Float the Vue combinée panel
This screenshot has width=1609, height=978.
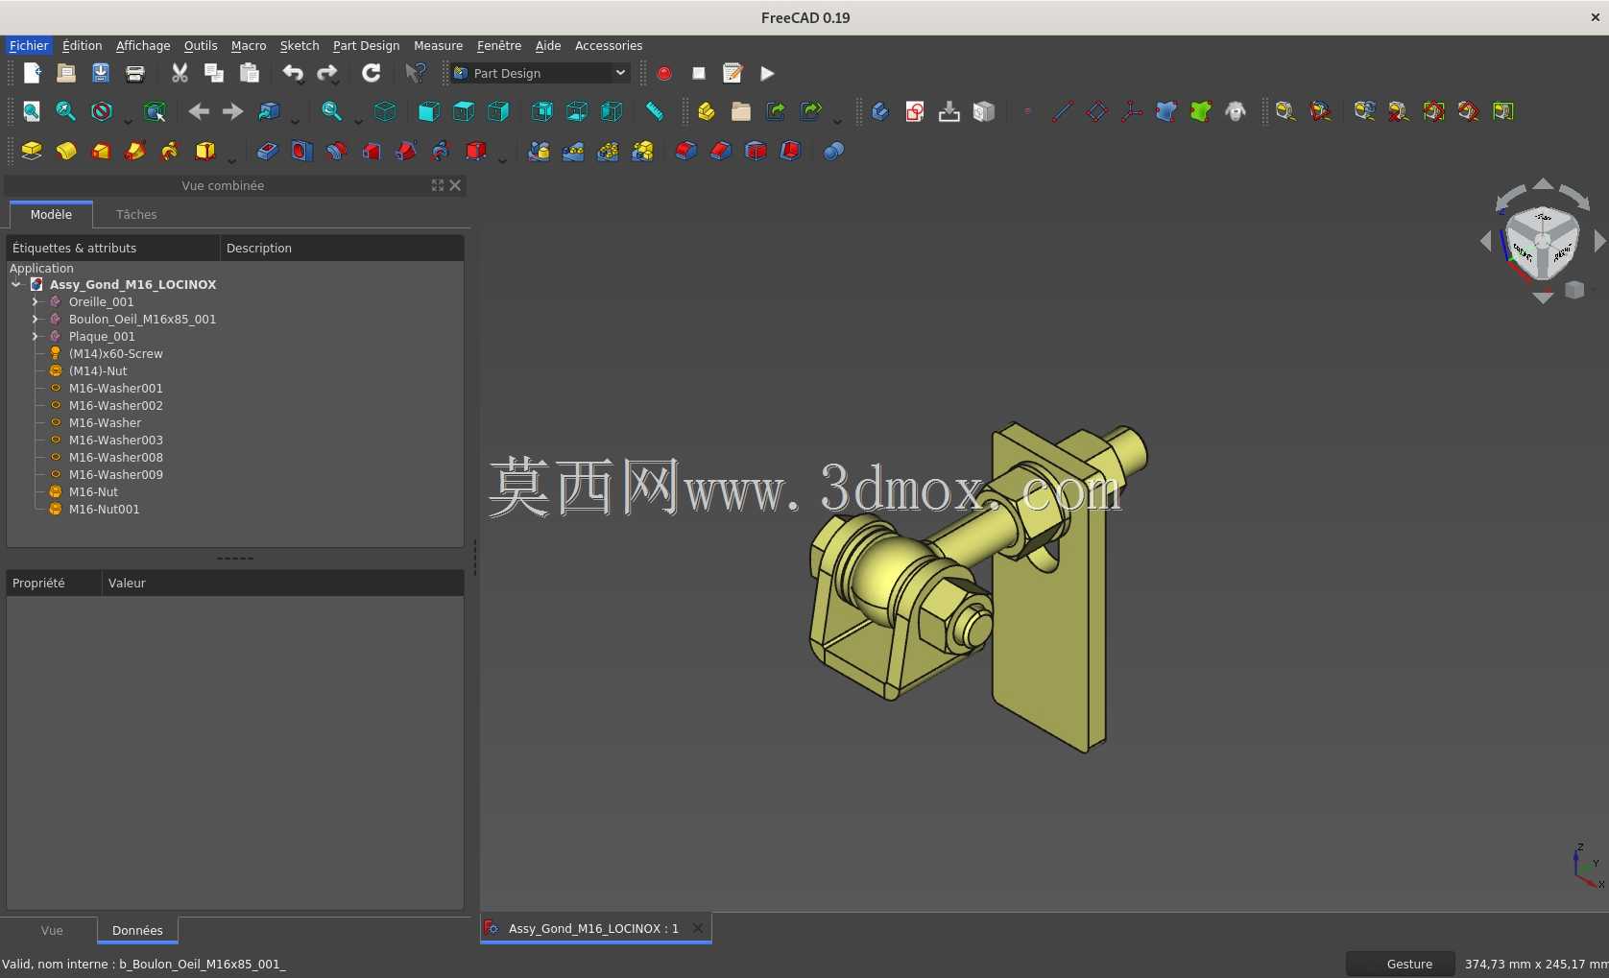[x=438, y=185]
